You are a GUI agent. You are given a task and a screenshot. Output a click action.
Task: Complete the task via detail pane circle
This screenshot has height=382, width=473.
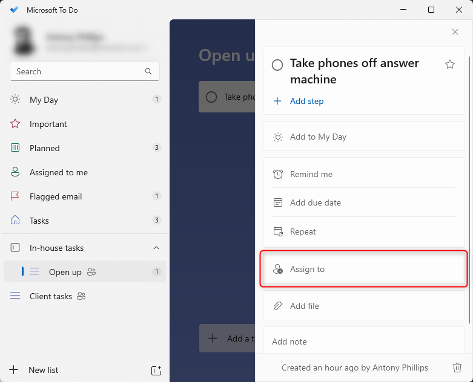[x=277, y=65]
